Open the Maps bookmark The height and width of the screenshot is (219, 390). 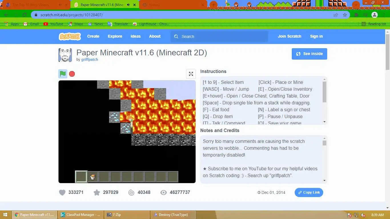75,24
